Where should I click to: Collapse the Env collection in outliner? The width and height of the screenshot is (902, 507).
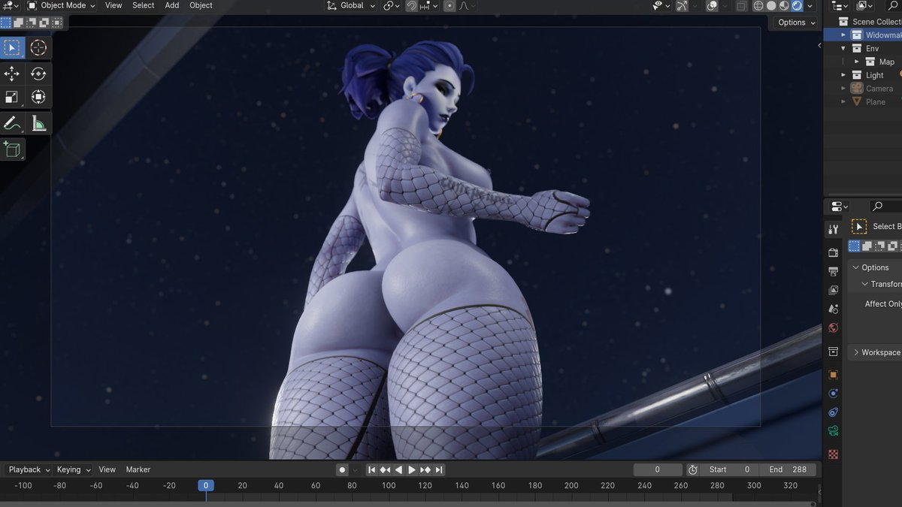click(843, 48)
